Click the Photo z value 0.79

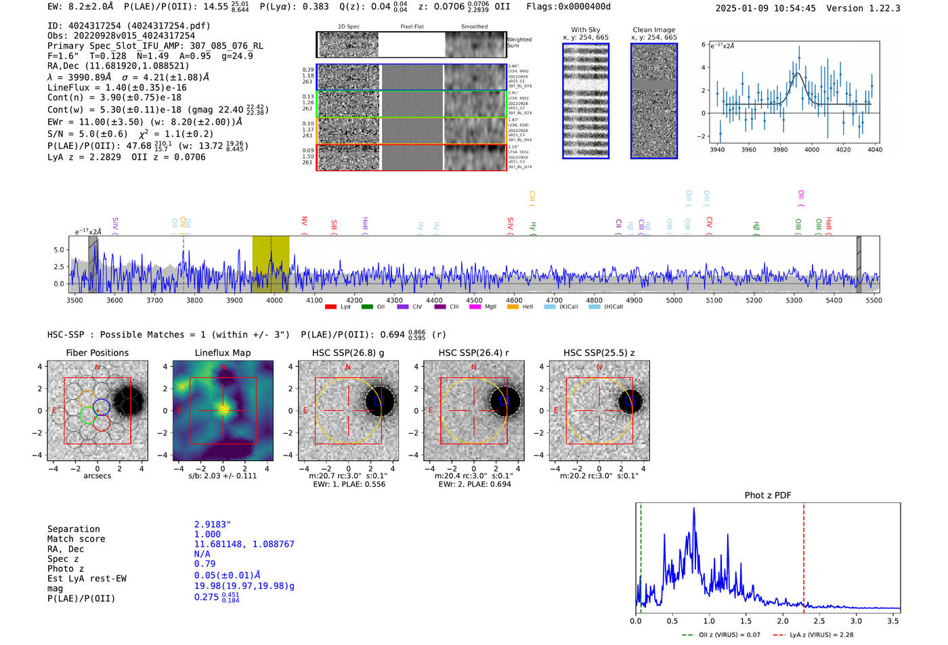pos(204,564)
